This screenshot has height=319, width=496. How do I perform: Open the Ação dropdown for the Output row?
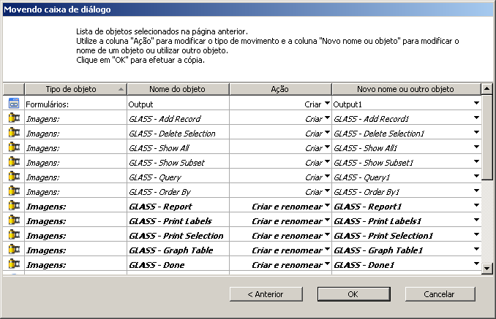327,104
